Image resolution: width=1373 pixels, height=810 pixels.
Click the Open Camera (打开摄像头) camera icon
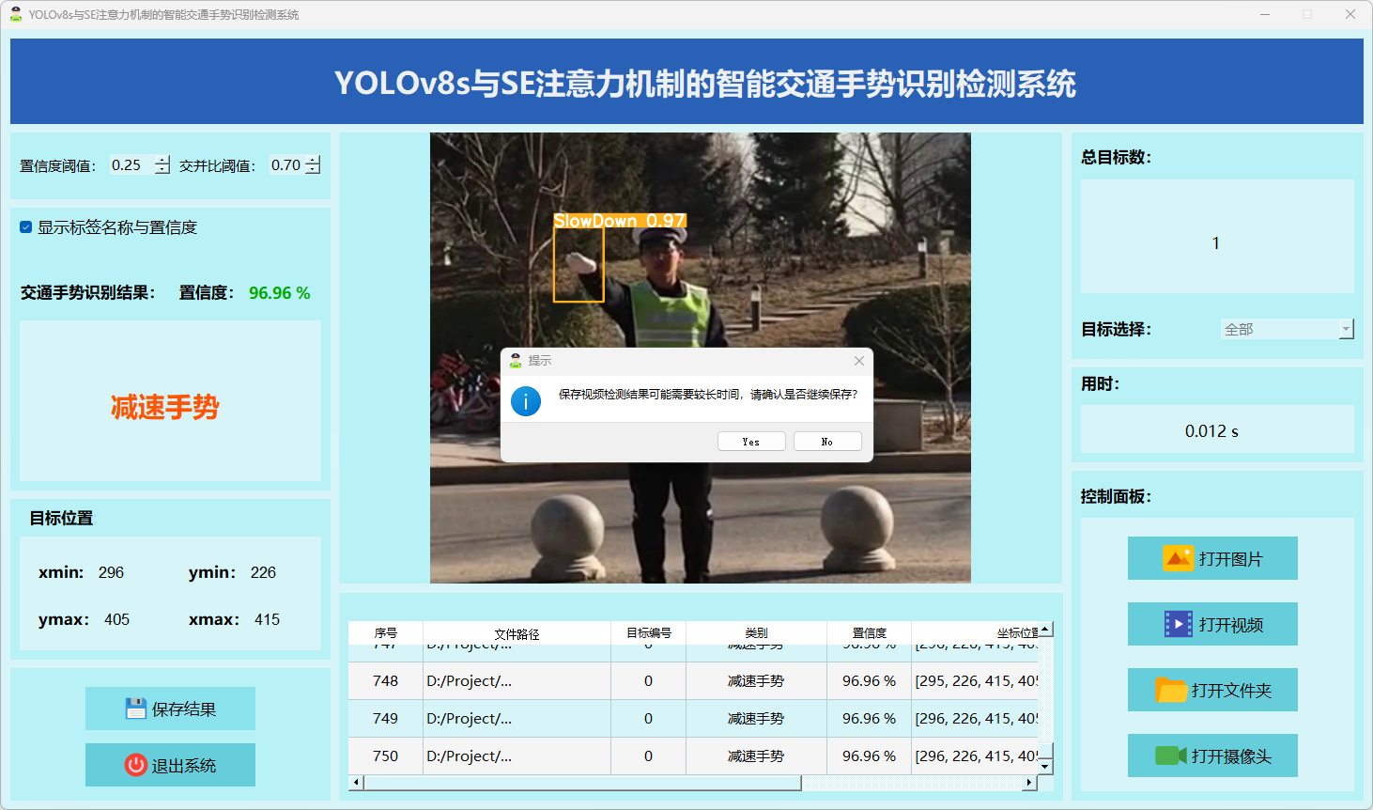(1170, 755)
